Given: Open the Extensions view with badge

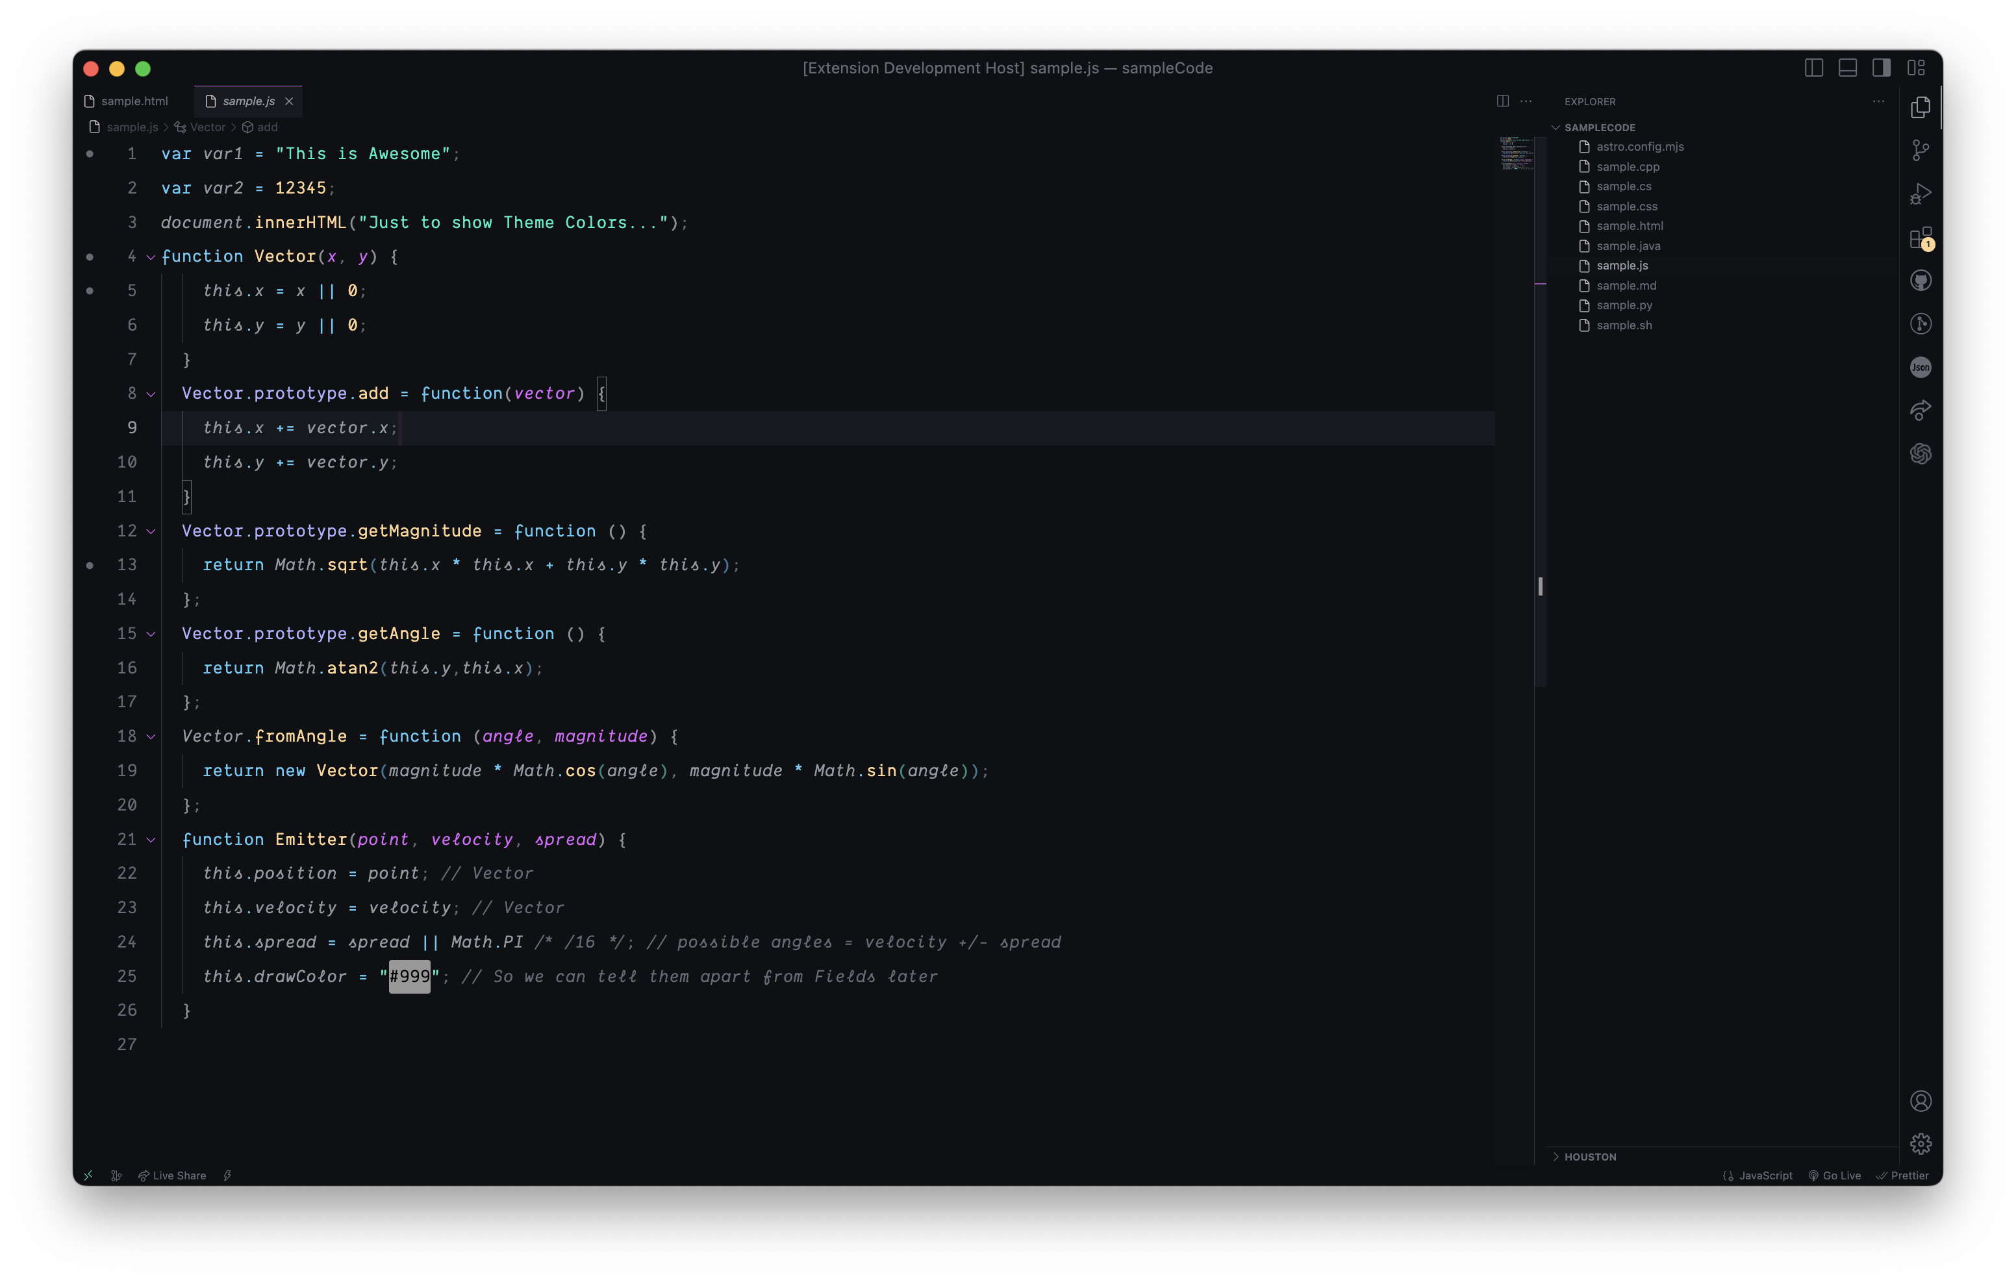Looking at the screenshot, I should coord(1921,238).
